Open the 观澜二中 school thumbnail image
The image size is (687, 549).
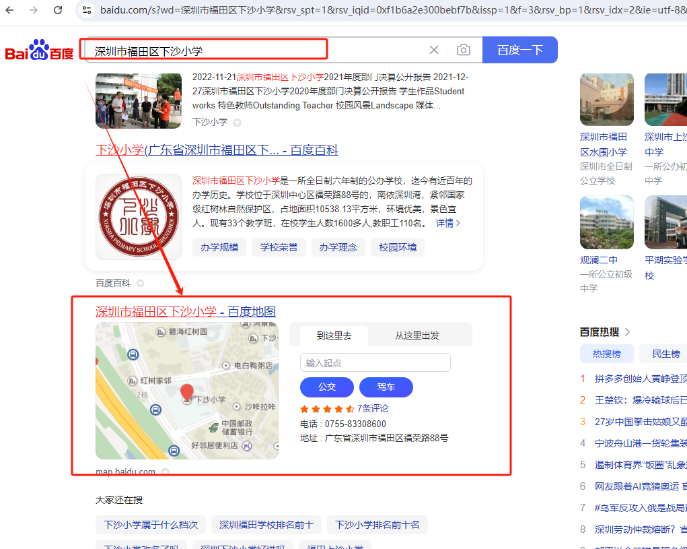pos(607,222)
